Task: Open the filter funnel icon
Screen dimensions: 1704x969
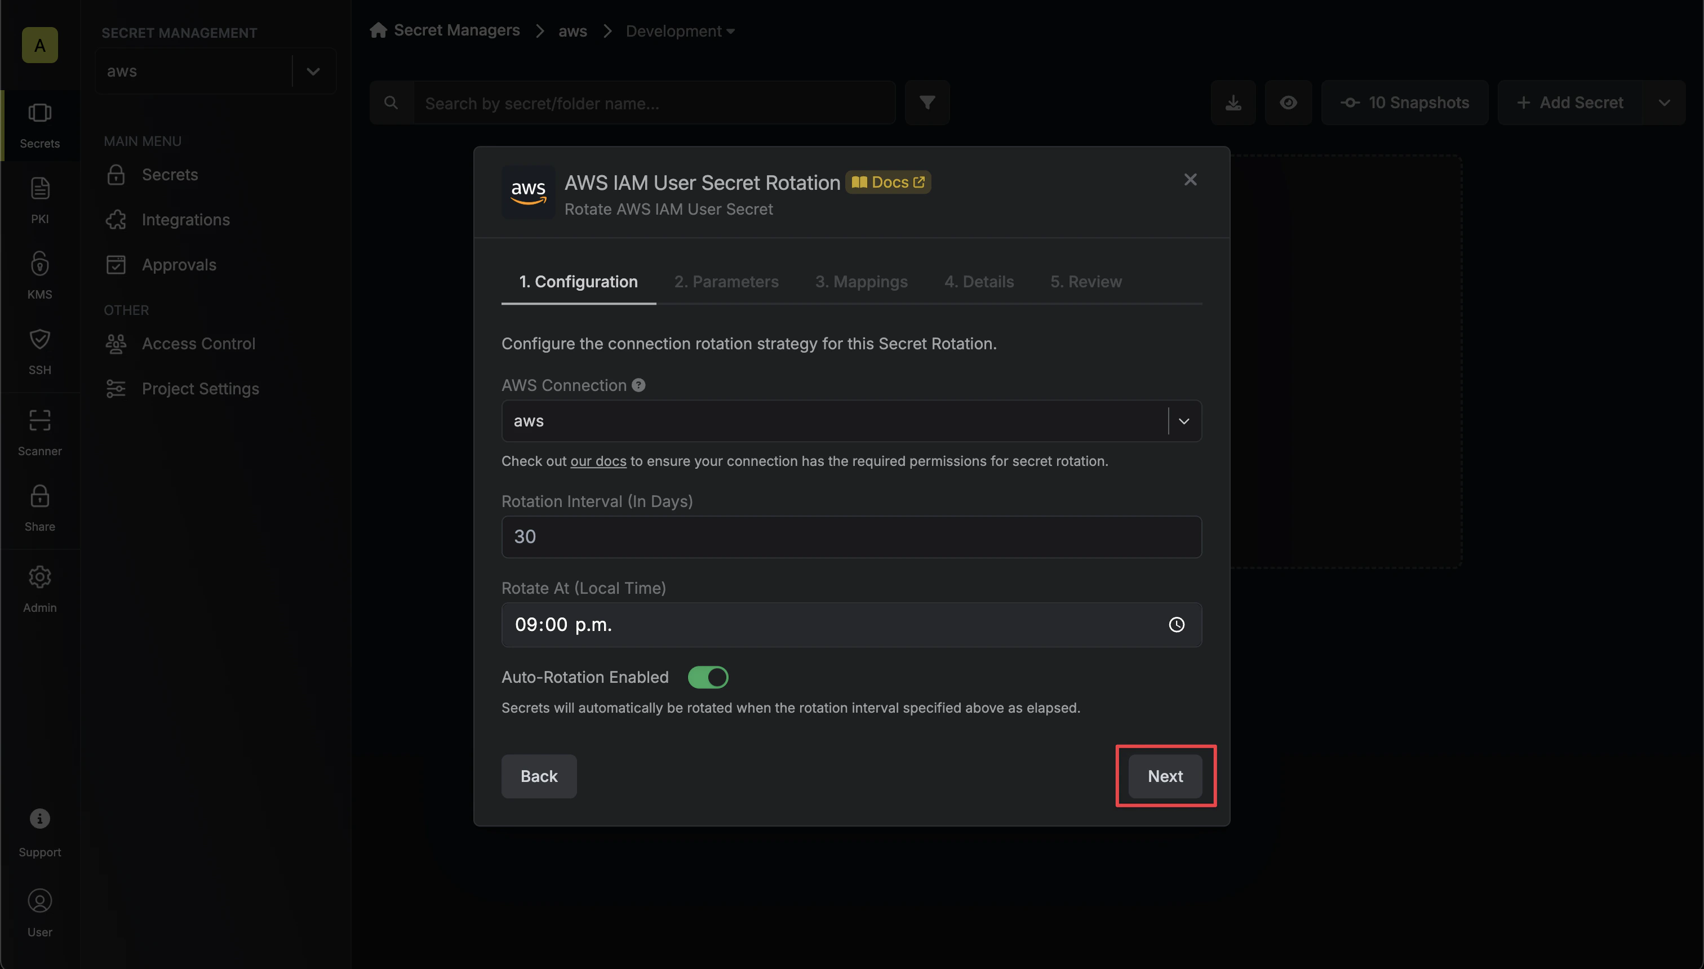Action: tap(927, 103)
